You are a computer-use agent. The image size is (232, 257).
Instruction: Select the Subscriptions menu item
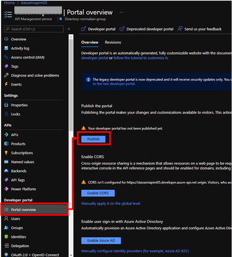pos(22,153)
